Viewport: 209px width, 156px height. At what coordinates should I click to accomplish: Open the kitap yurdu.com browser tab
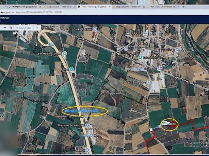click(127, 6)
